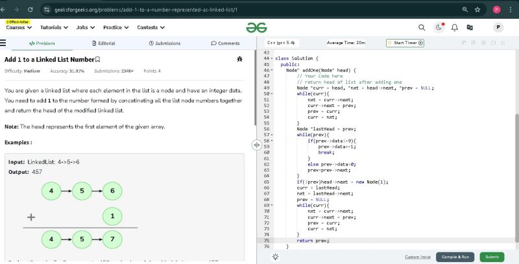
Task: Open the notifications bell
Action: coord(455,27)
